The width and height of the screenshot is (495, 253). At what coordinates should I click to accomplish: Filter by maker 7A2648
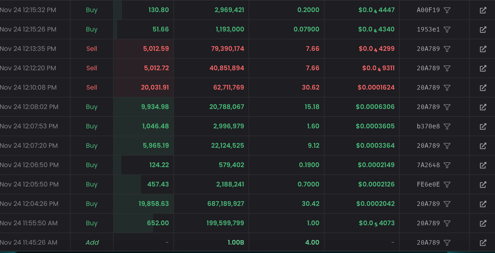(x=447, y=165)
